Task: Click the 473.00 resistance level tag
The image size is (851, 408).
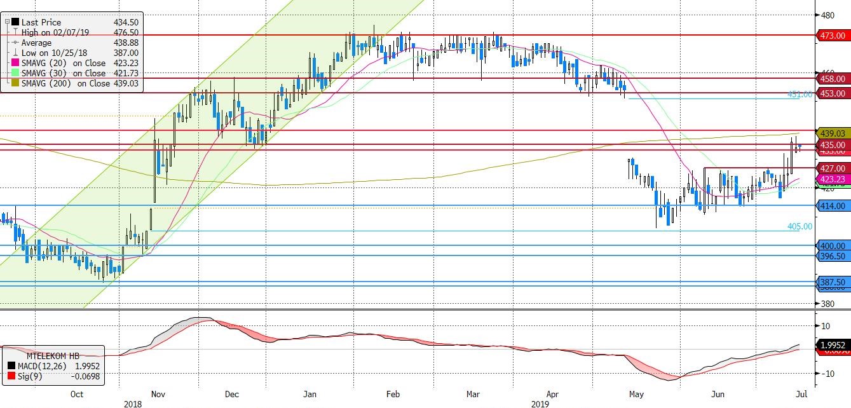Action: [833, 36]
